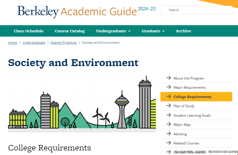Select the Major Requirements sidebar link

(189, 87)
